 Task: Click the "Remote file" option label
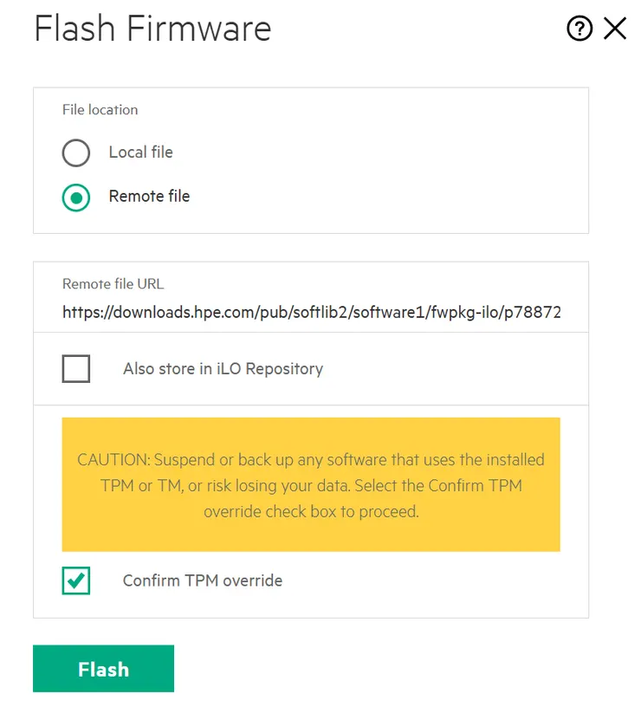pyautogui.click(x=149, y=197)
